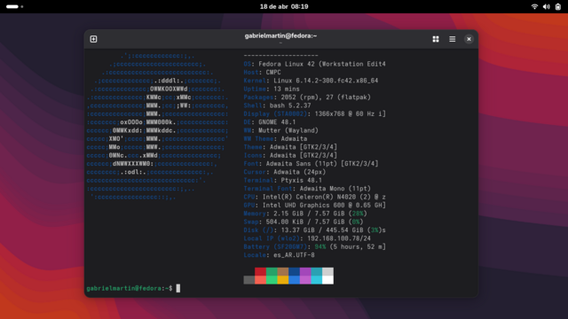This screenshot has height=319, width=568.
Task: Open the terminal hamburger menu
Action: tap(453, 39)
